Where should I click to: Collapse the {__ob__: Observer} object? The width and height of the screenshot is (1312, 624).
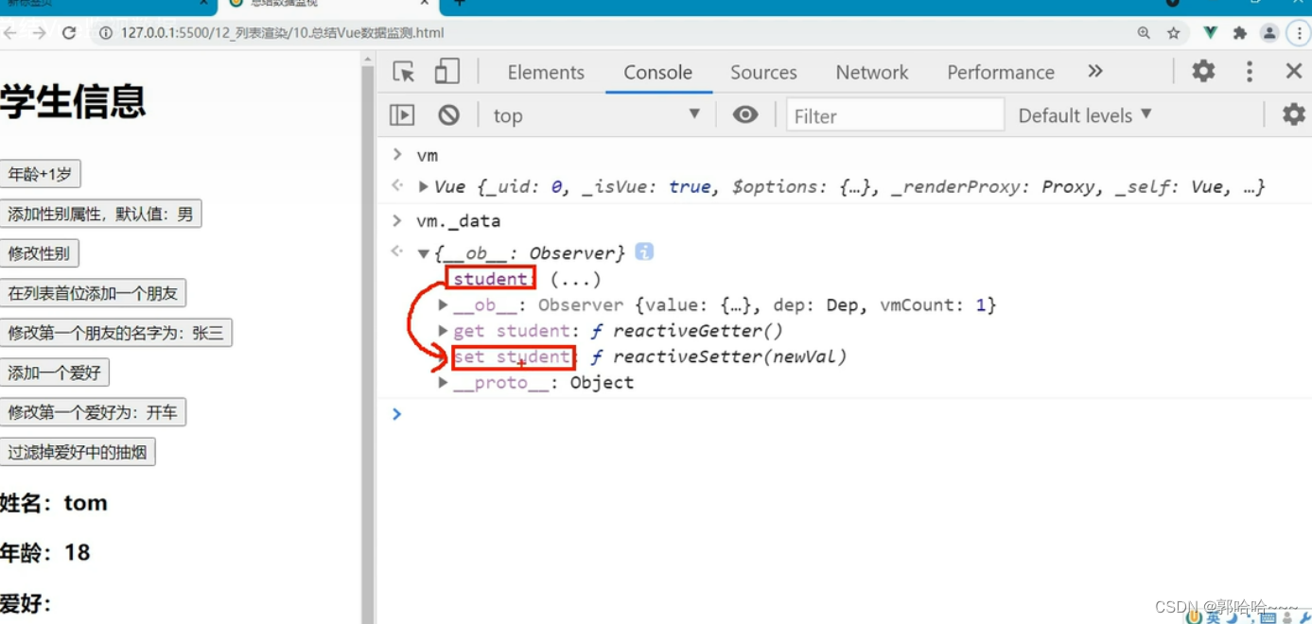[x=424, y=253]
